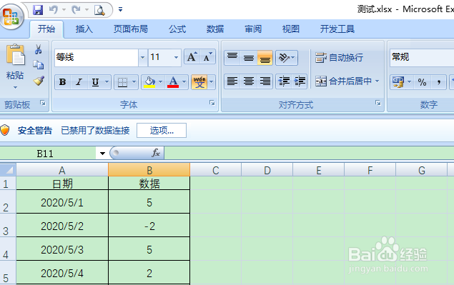Expand the font size dropdown
This screenshot has width=454, height=285.
coord(176,57)
